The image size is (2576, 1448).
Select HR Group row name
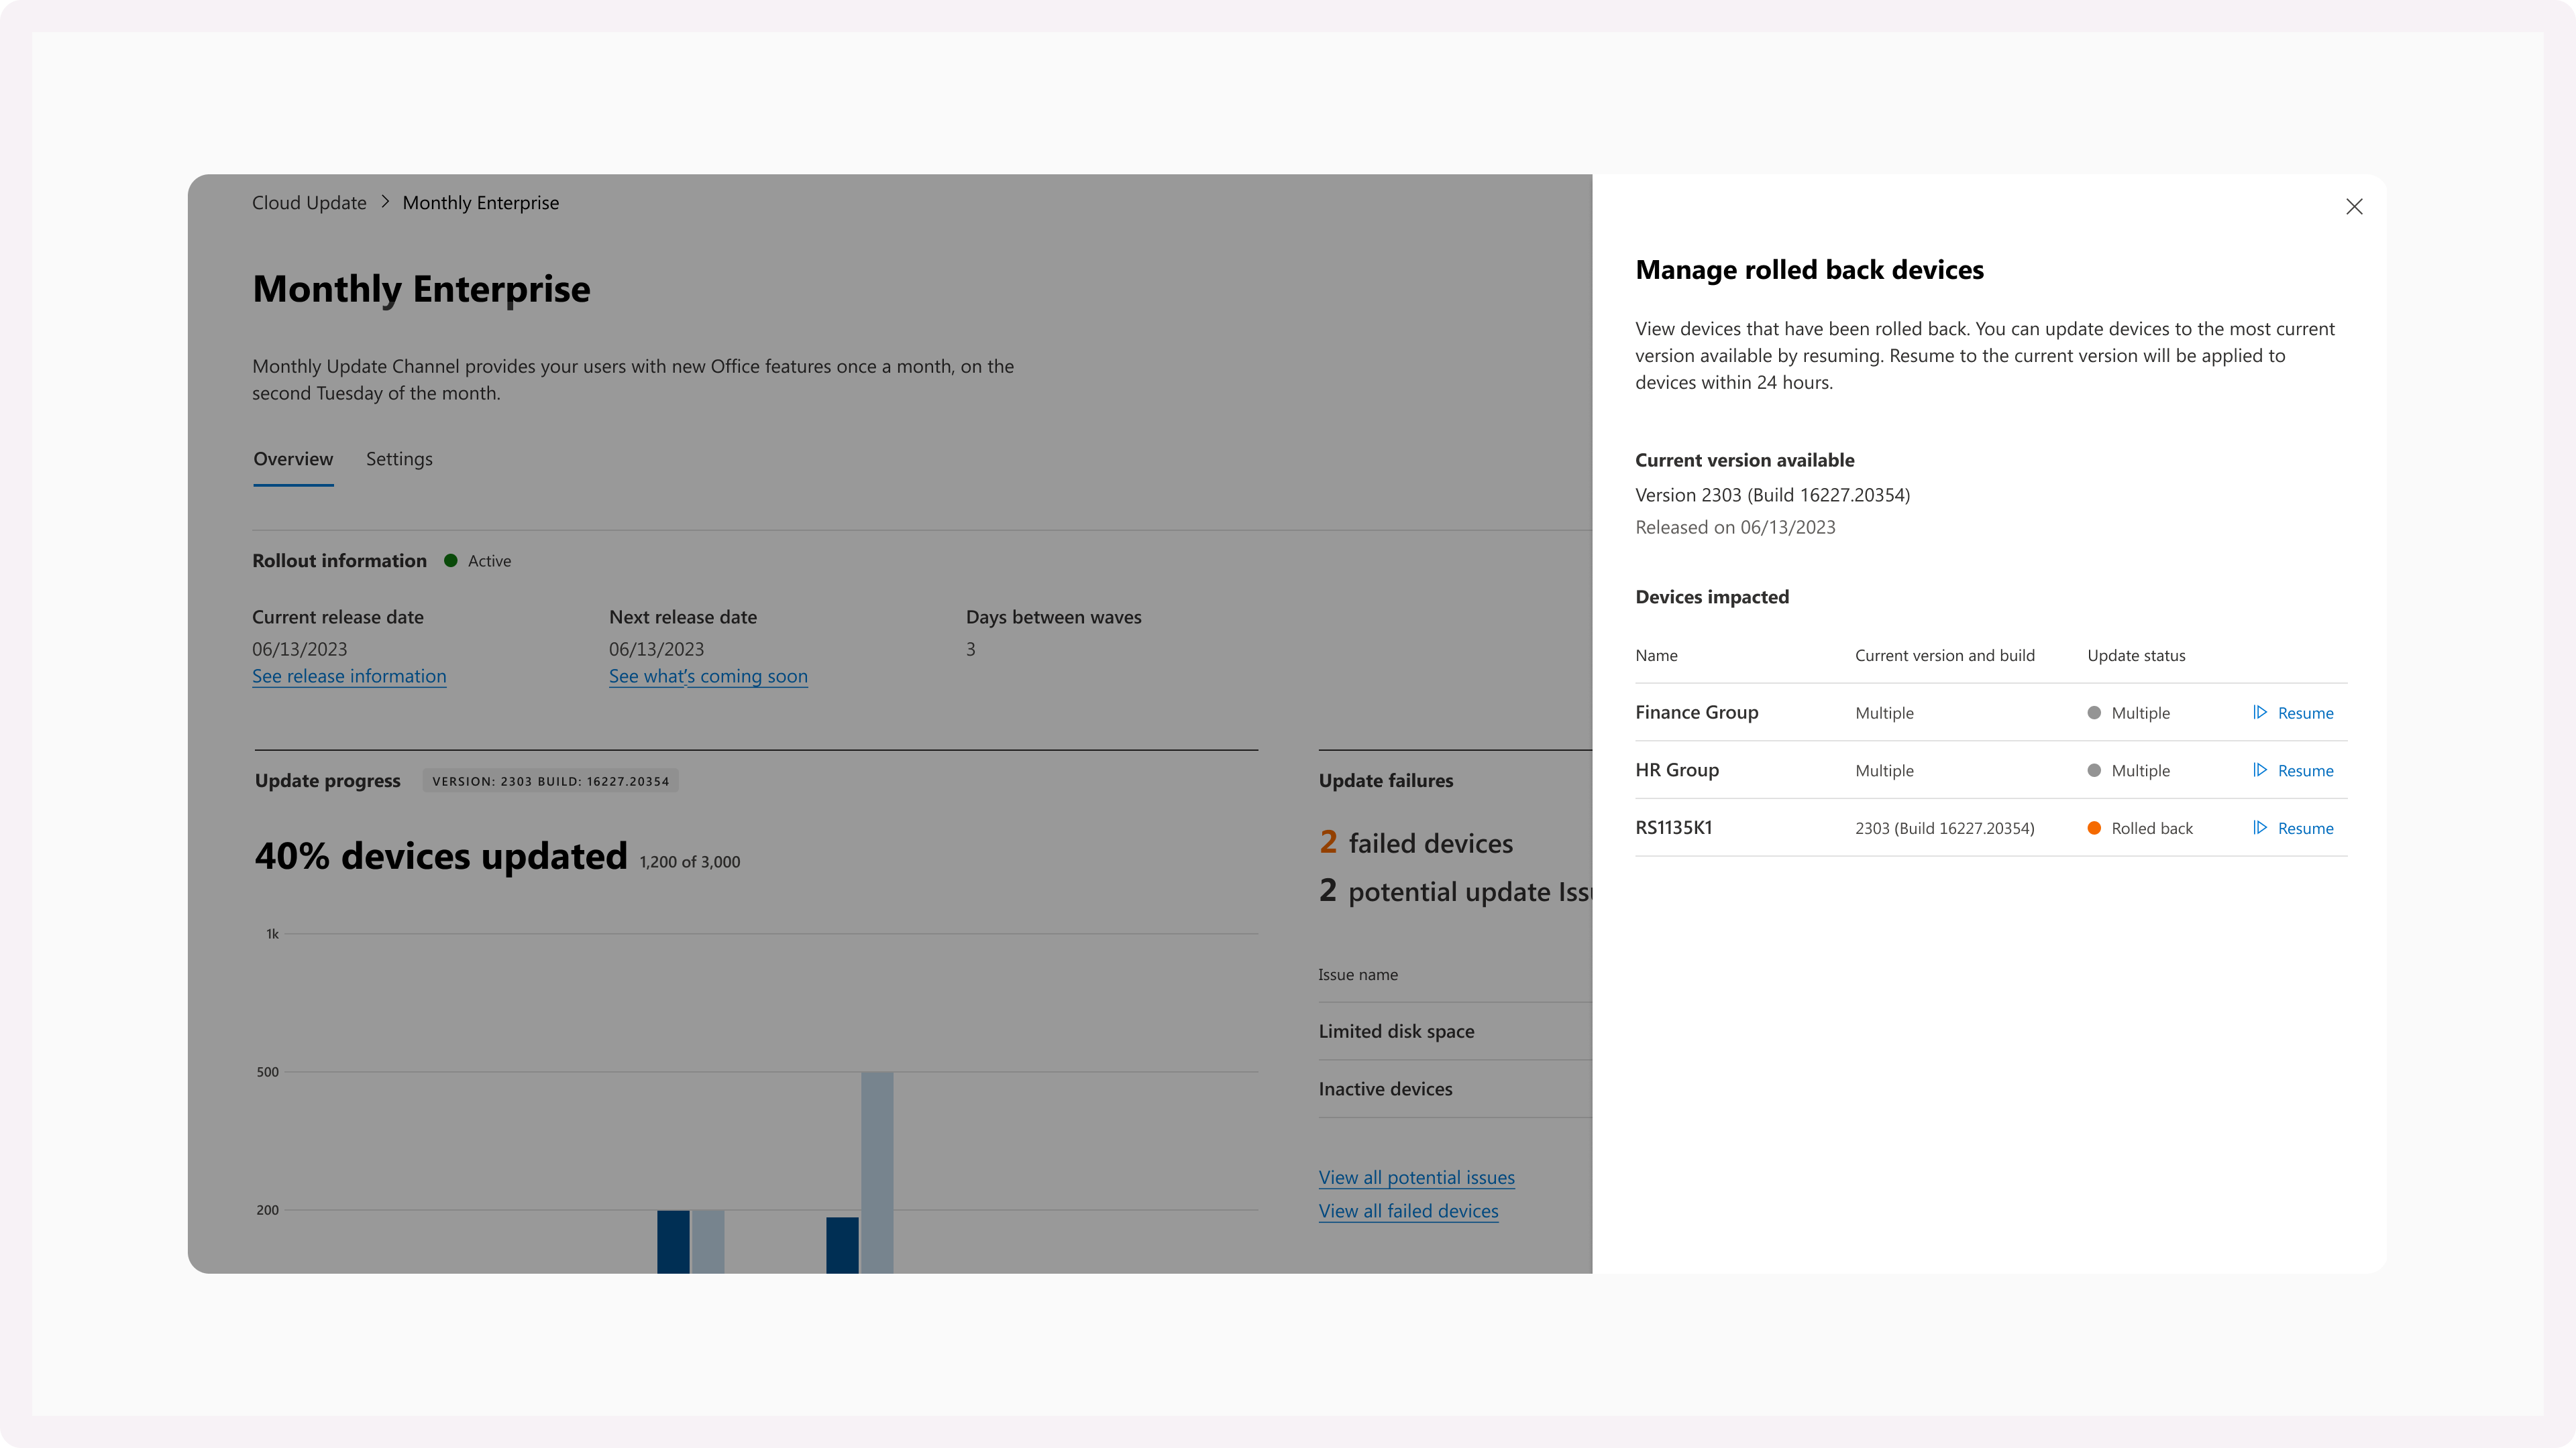click(1677, 770)
